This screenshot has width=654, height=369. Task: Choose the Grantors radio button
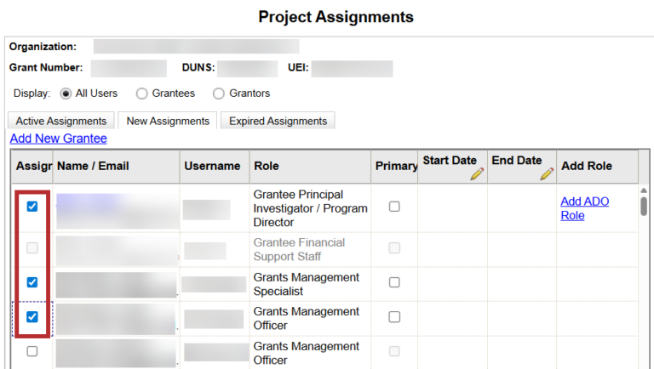(219, 94)
